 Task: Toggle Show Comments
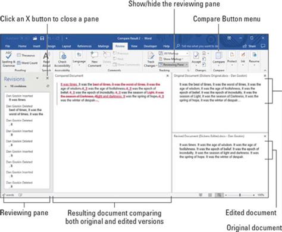[126, 64]
